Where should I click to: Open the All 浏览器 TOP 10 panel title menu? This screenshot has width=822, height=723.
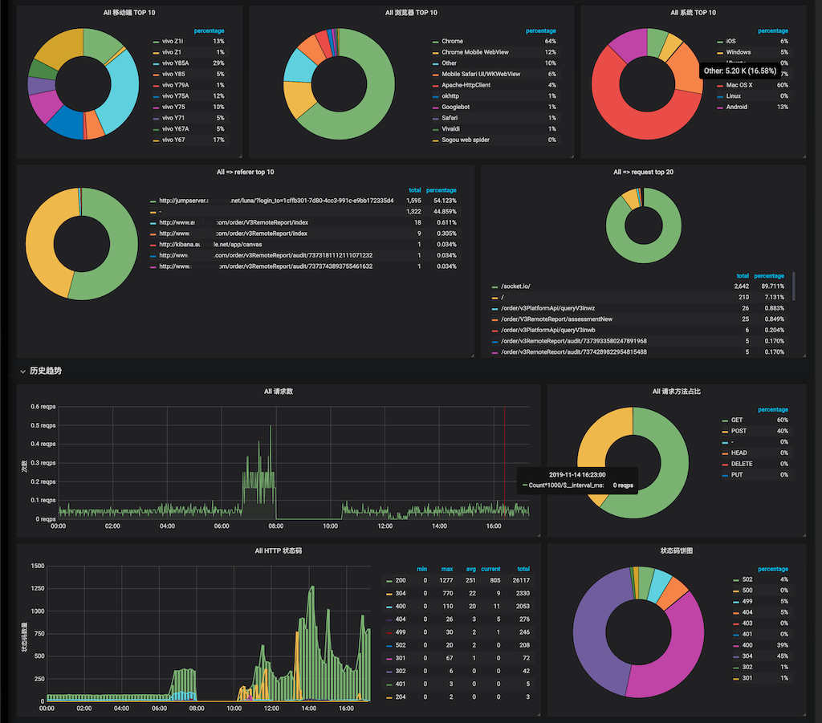(411, 13)
